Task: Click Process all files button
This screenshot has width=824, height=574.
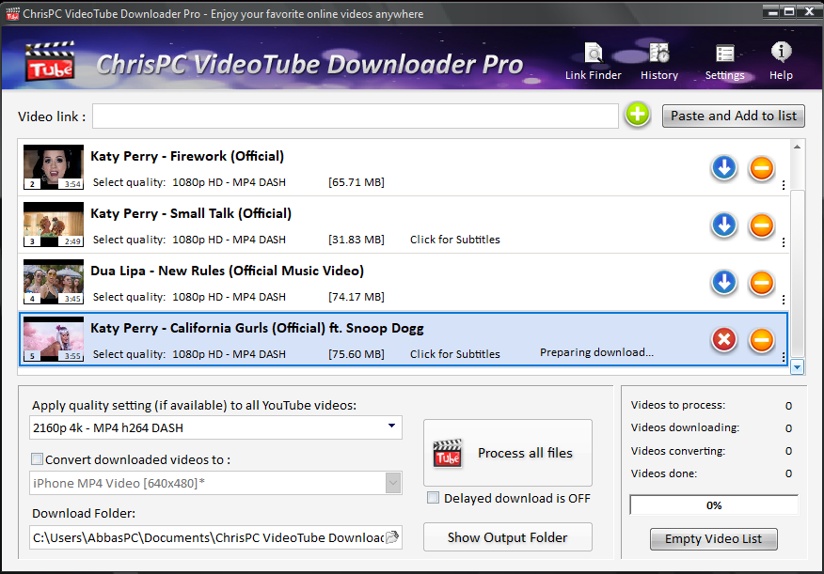Action: (x=508, y=452)
